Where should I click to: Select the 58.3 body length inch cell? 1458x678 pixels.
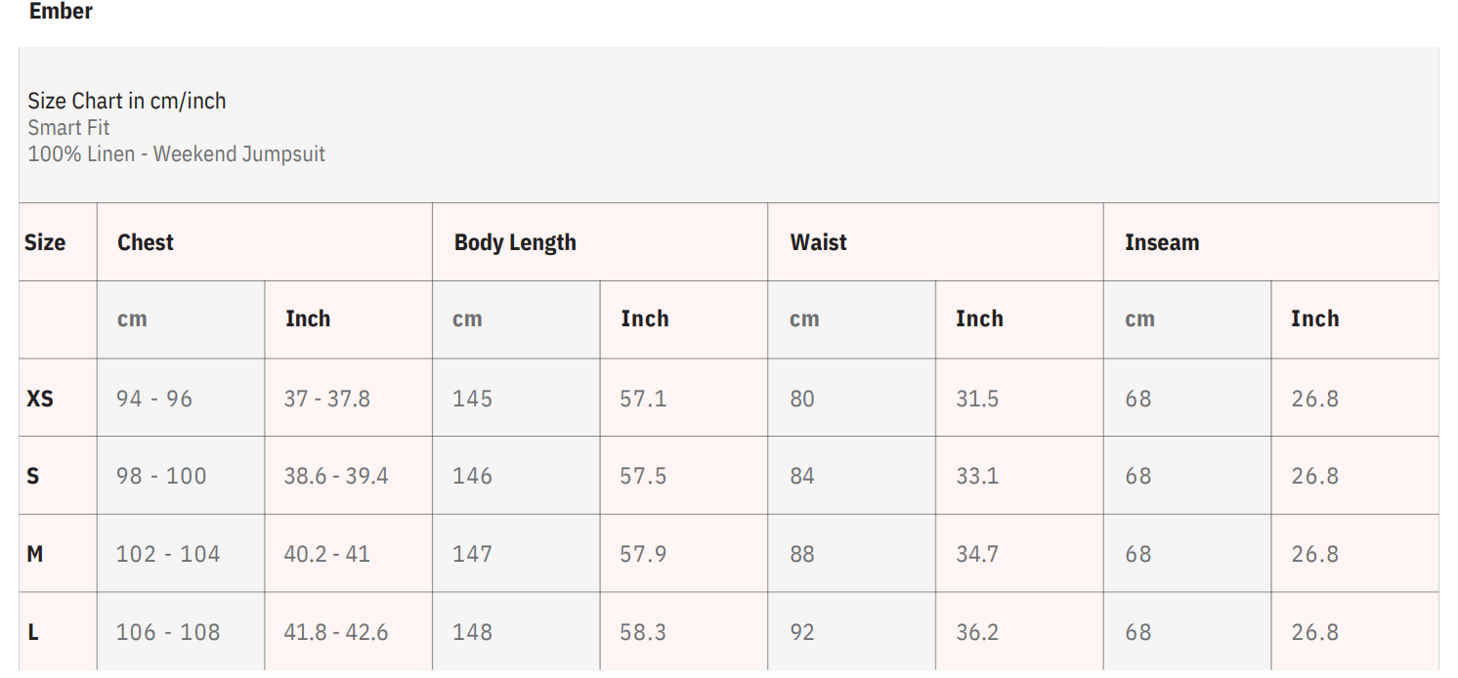(x=643, y=632)
